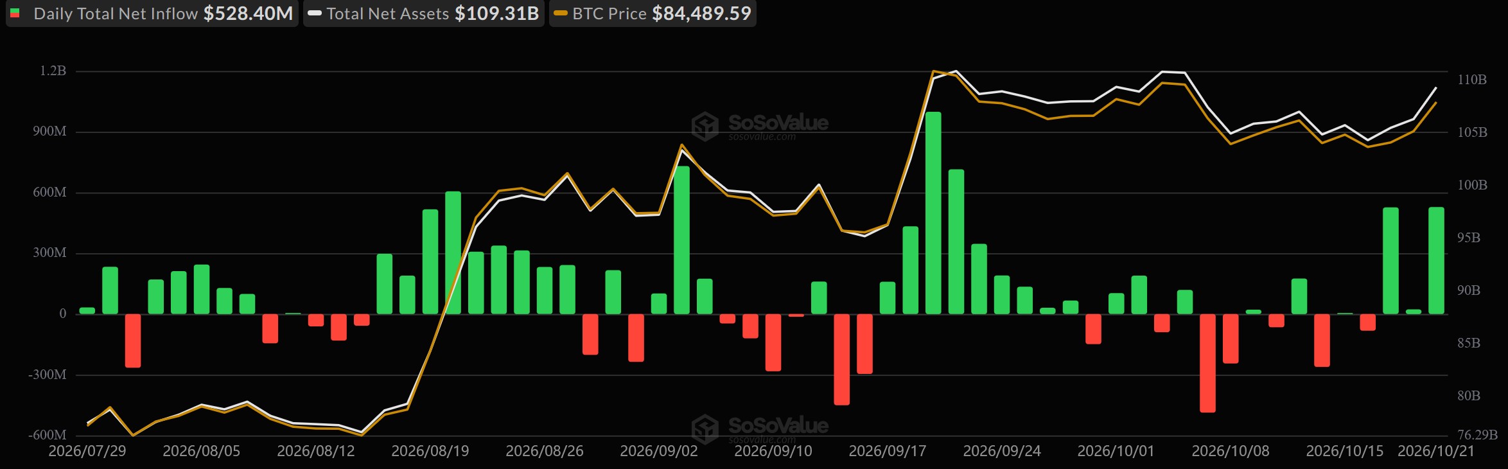This screenshot has width=1508, height=469.
Task: Click the 90B right axis label
Action: pos(1469,290)
